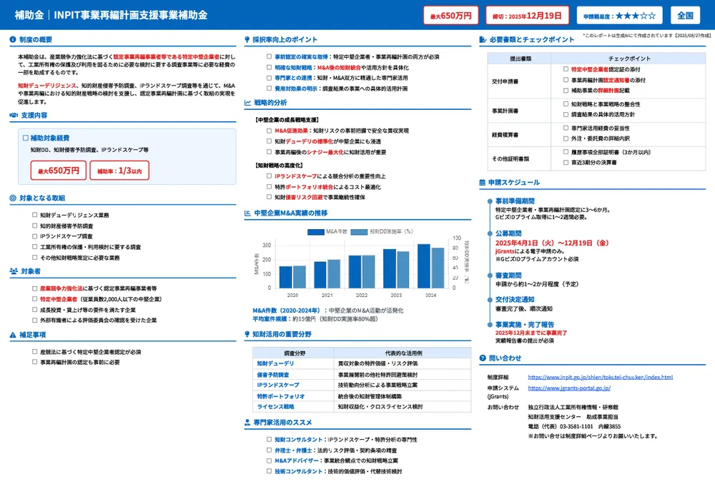This screenshot has height=504, width=715.
Task: Click the handshake icon beside 支援内容
Action: click(13, 115)
